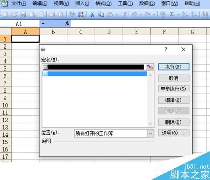Click the Cut scissors icon
This screenshot has height=180, width=210.
pyautogui.click(x=92, y=14)
